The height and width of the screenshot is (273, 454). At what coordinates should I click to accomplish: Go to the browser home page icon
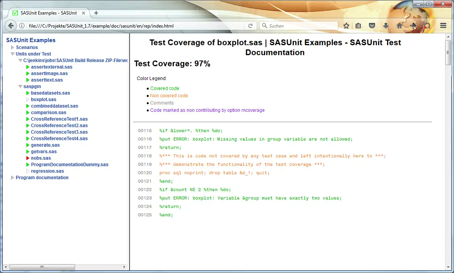coord(400,26)
